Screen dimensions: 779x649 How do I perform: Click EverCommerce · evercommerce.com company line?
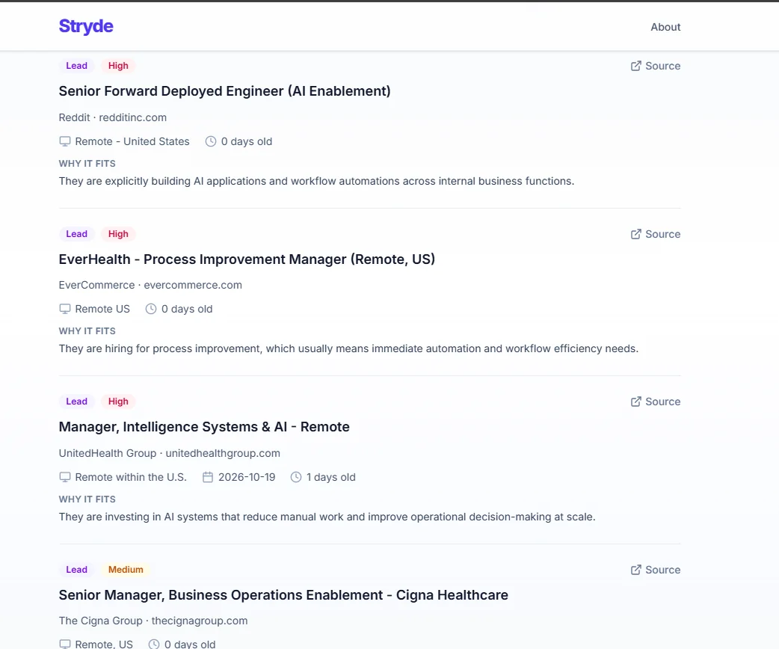[x=150, y=285]
